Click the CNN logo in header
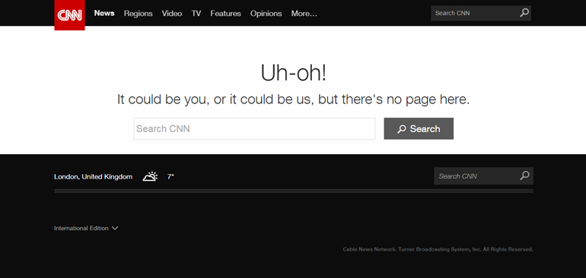 69,15
